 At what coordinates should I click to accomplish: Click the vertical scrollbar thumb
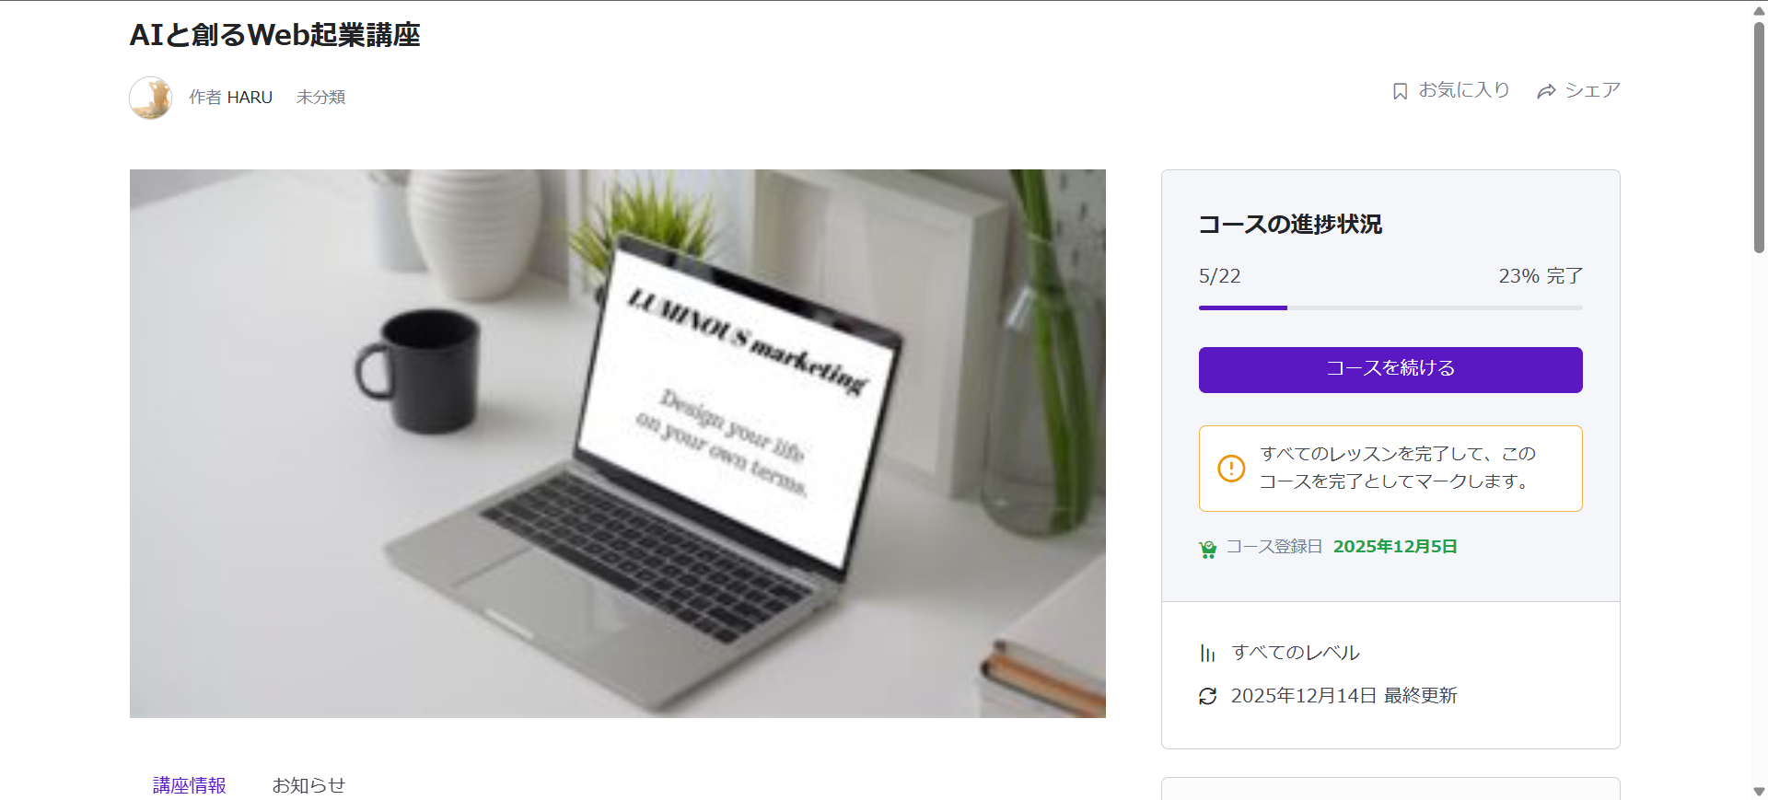coord(1759,136)
